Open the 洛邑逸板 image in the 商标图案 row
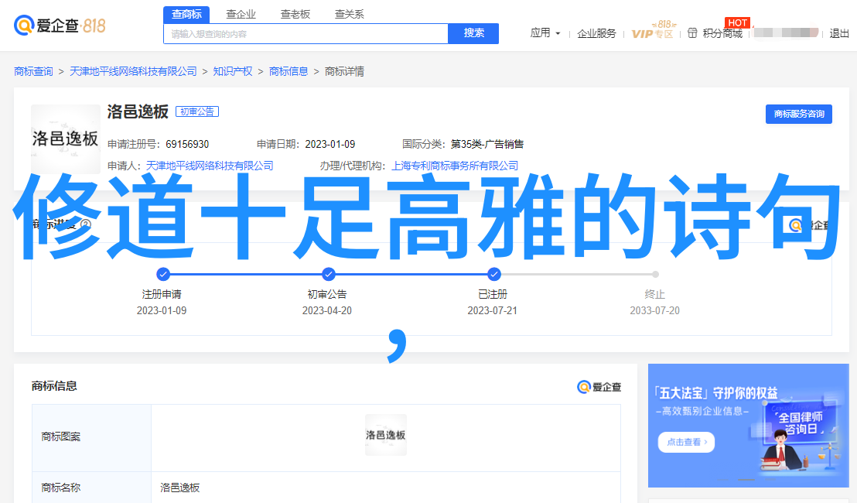 click(x=386, y=435)
